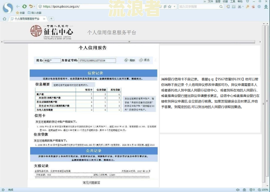Image resolution: width=270 pixels, height=192 pixels.
Task: Click the 常见问题解答 link
Action: [91, 183]
